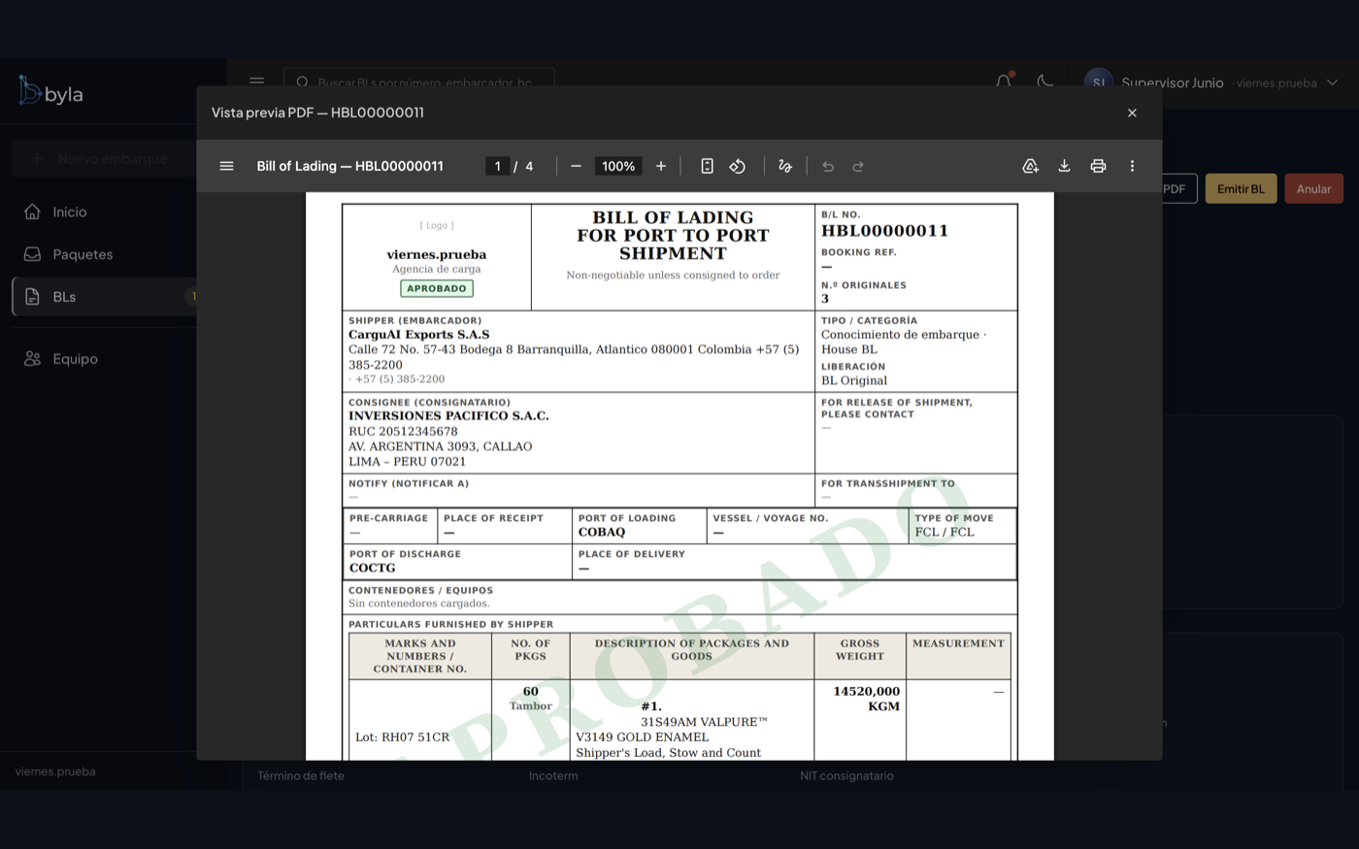
Task: Click the Anular button
Action: (1313, 188)
